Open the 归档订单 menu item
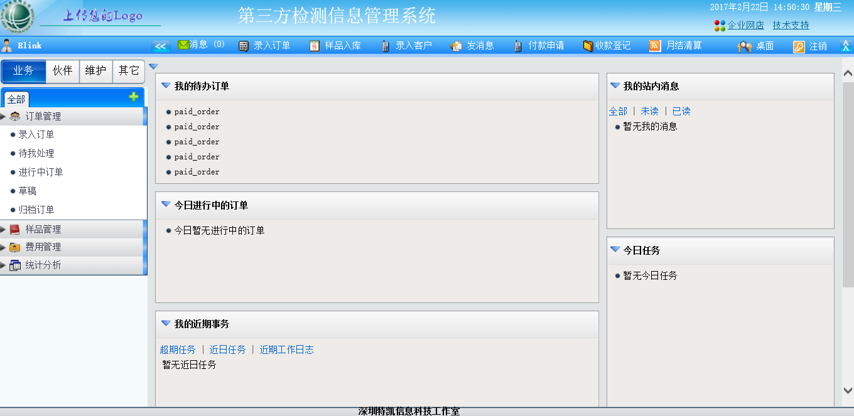 [36, 210]
